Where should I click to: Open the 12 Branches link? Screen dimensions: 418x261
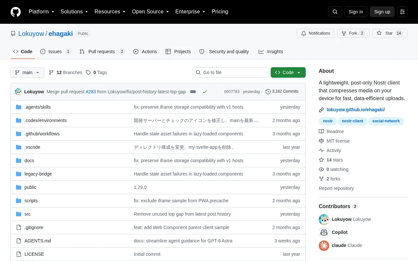pyautogui.click(x=66, y=72)
